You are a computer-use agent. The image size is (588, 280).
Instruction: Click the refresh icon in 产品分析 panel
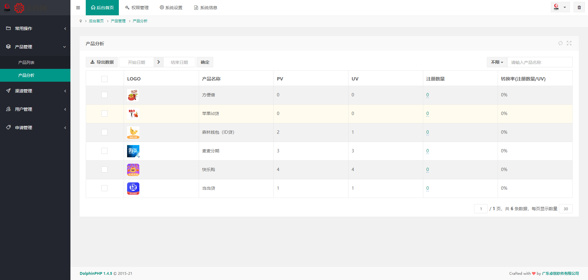point(560,43)
